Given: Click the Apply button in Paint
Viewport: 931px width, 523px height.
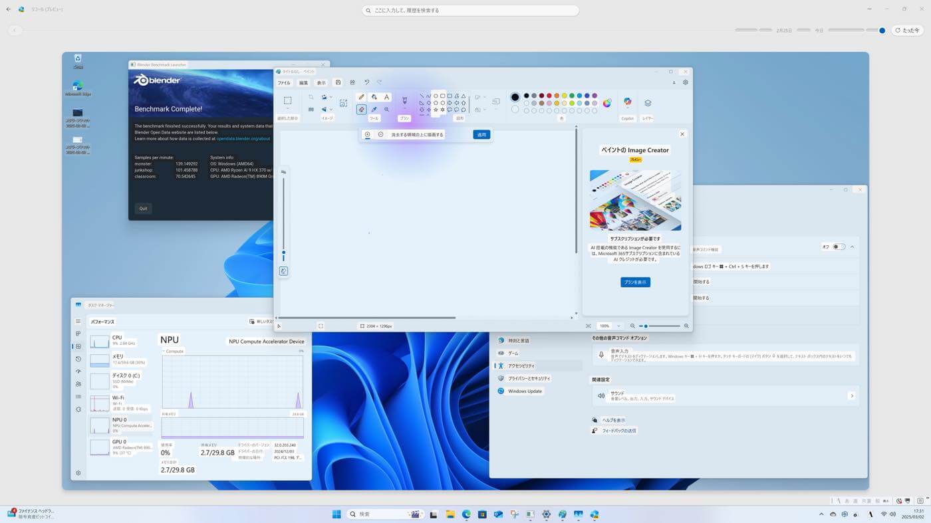Looking at the screenshot, I should [x=481, y=134].
